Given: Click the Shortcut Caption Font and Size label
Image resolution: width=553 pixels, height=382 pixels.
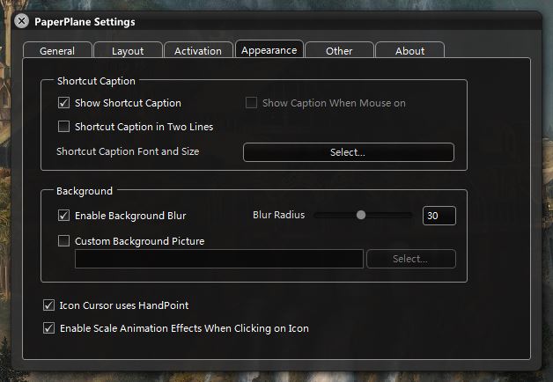Looking at the screenshot, I should coord(128,151).
